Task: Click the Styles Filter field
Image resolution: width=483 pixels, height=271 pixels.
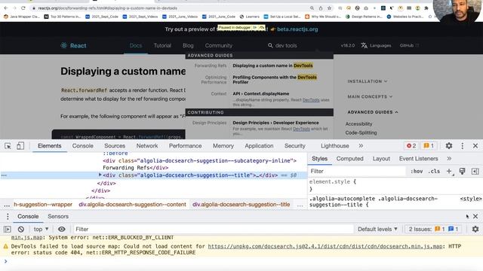Action: click(357, 172)
